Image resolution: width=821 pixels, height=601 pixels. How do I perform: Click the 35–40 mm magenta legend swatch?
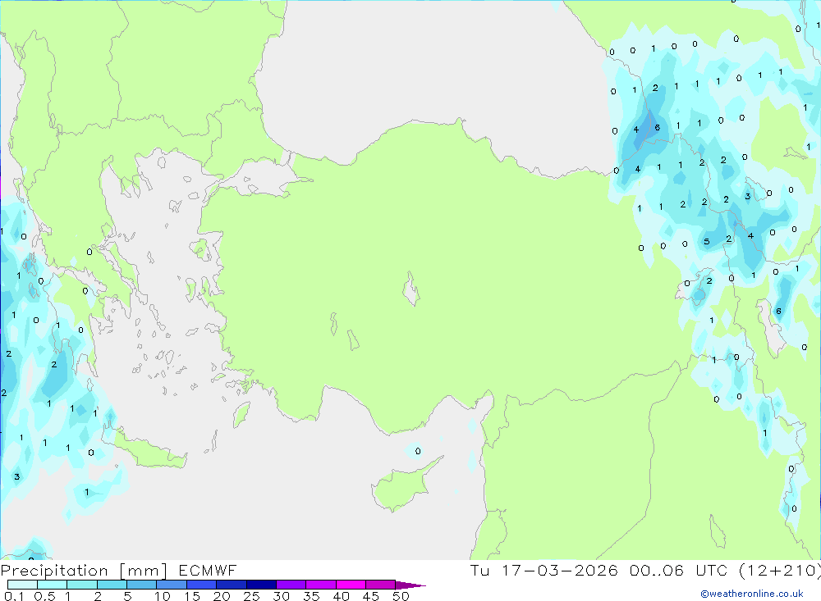pos(321,585)
